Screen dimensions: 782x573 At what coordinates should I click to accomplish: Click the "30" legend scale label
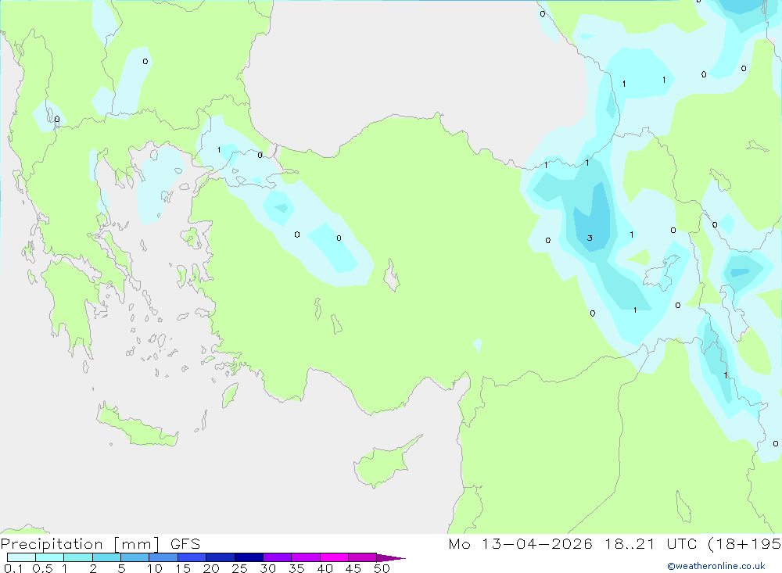point(267,568)
